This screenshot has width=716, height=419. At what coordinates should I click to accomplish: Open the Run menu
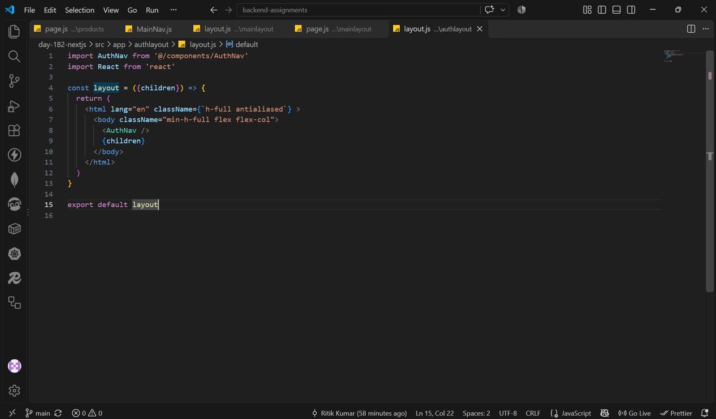[152, 10]
